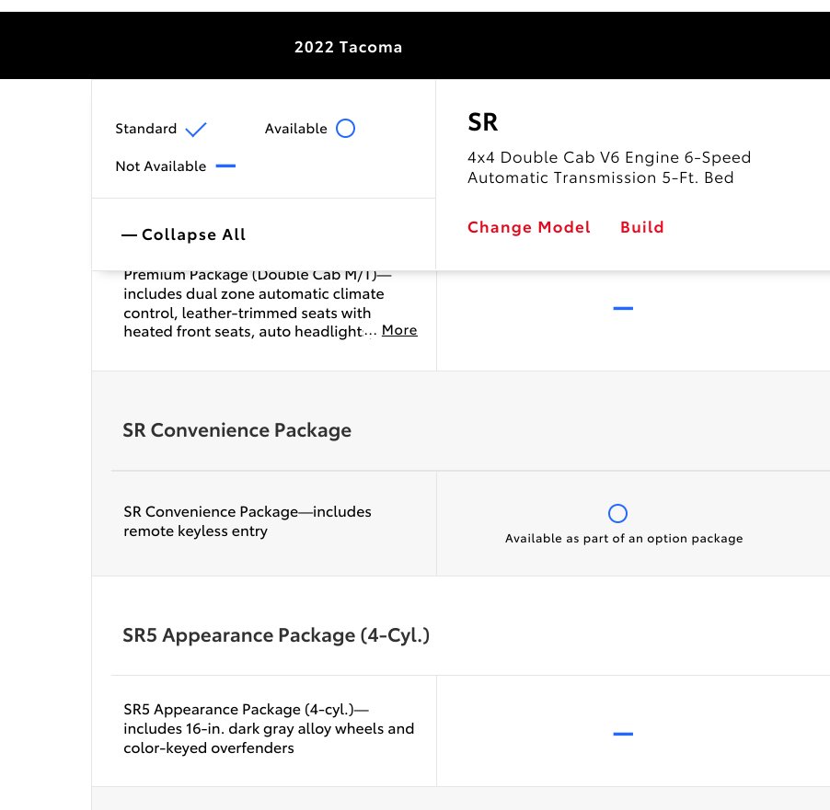Screen dimensions: 830x810
Task: Click the Build link
Action: click(641, 227)
